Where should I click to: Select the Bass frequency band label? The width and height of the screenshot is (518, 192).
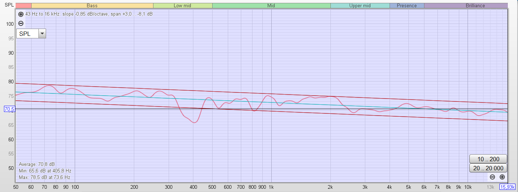[x=92, y=5]
